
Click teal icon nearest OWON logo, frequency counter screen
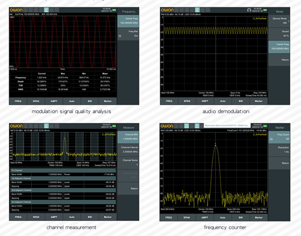click(187, 126)
